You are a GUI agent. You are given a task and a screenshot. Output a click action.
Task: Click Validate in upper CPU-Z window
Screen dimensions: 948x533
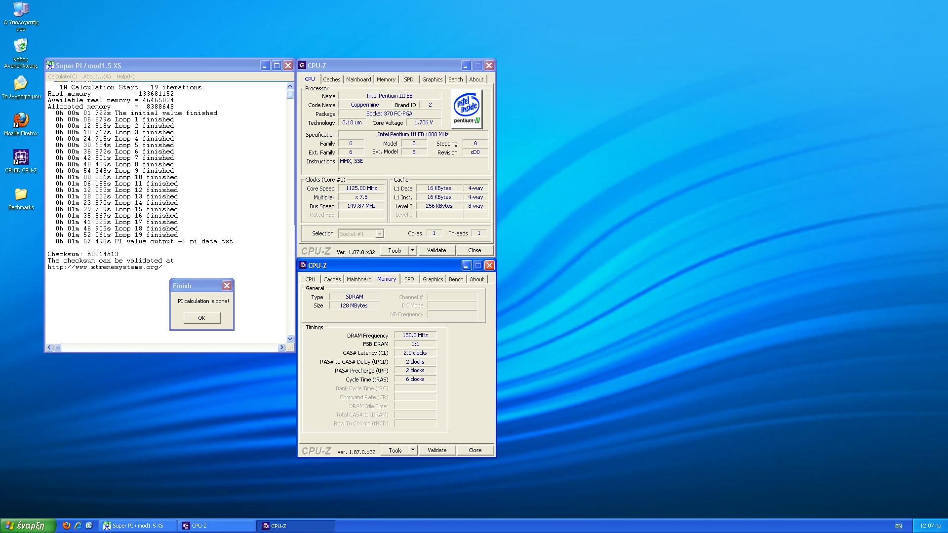point(436,250)
